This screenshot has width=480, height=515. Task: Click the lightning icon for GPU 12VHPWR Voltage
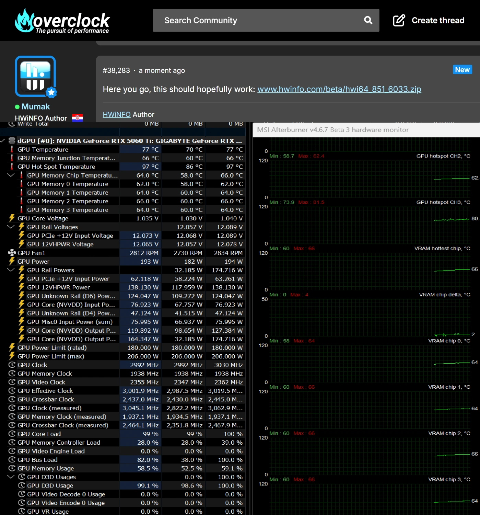(22, 244)
